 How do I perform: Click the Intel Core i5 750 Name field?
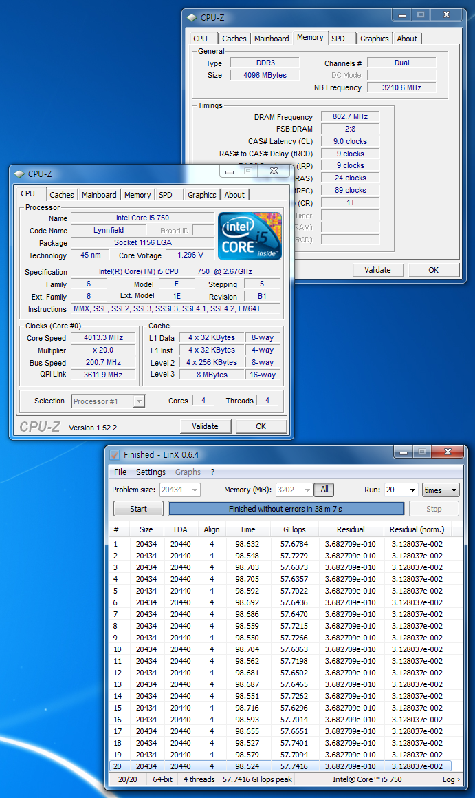[143, 218]
